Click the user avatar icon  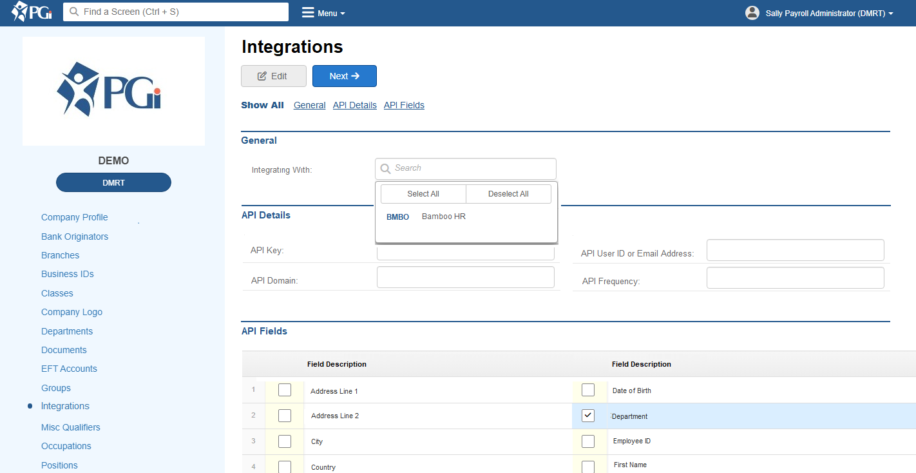752,13
